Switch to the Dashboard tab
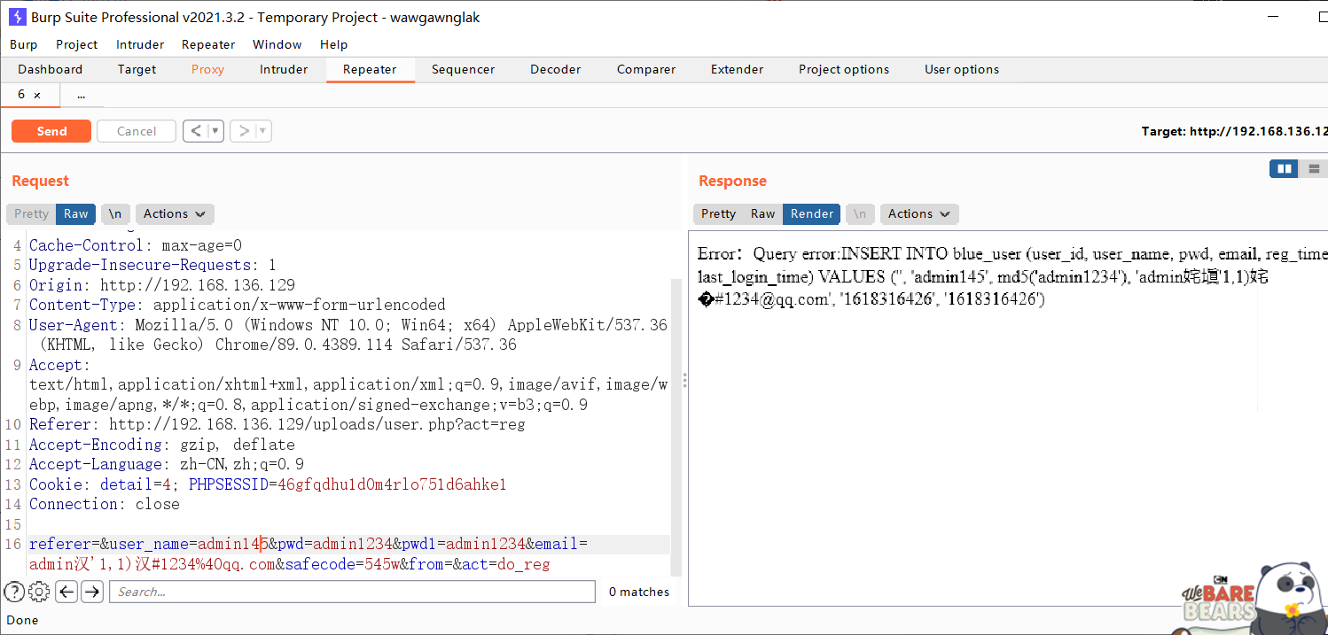Screen dimensions: 1328x635 click(51, 69)
